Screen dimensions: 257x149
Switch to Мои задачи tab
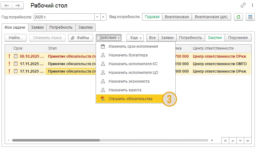pos(15,27)
